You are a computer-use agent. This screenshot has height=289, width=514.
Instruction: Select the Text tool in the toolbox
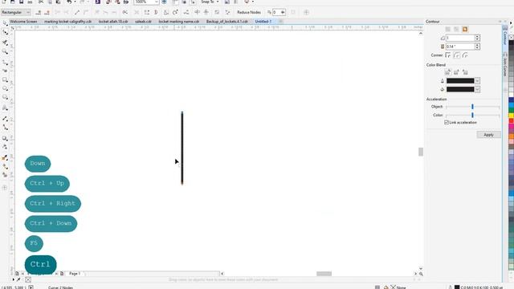coord(5,108)
